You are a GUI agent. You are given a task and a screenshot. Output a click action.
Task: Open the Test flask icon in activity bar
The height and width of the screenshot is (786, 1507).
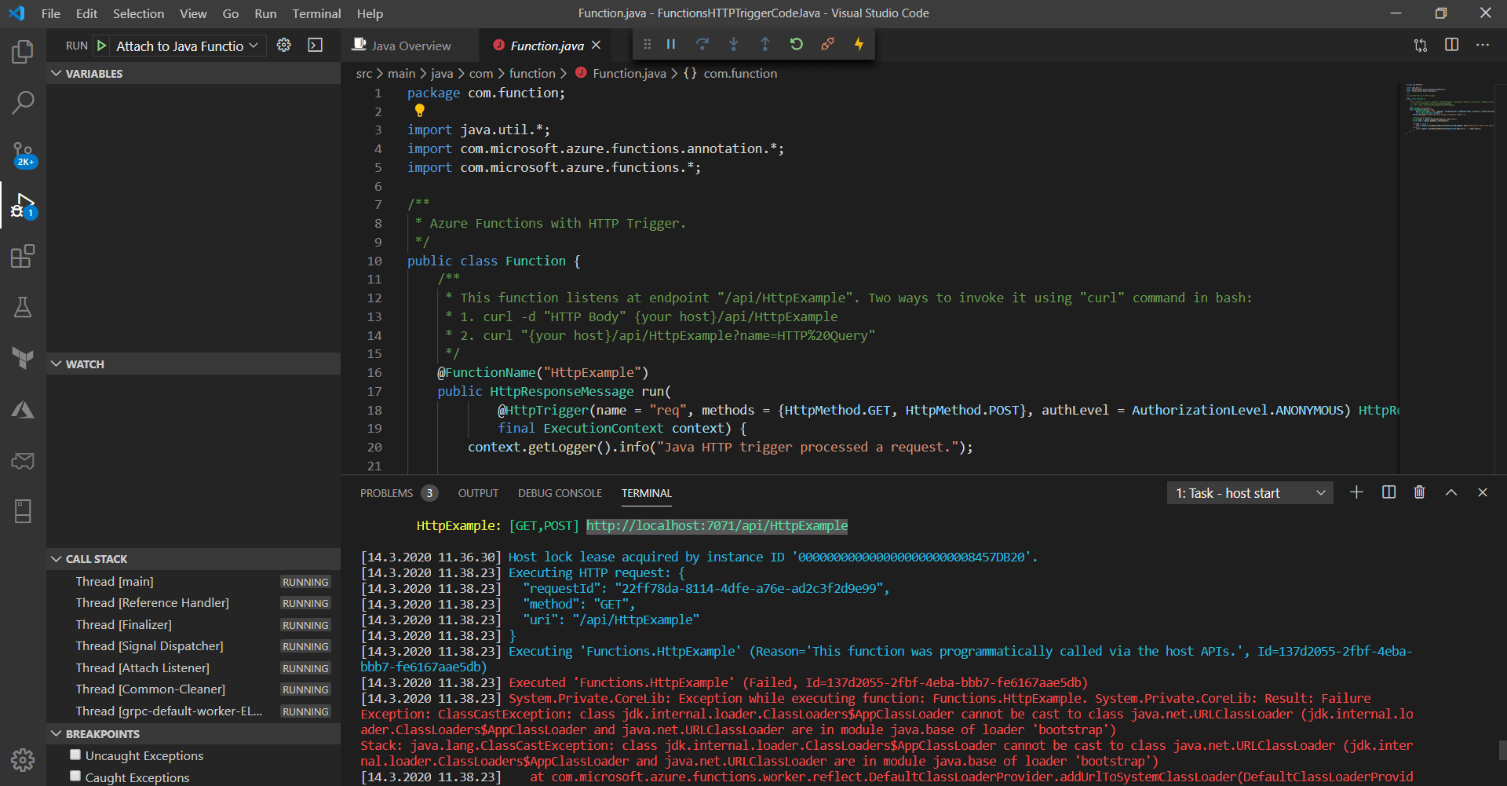(x=23, y=307)
